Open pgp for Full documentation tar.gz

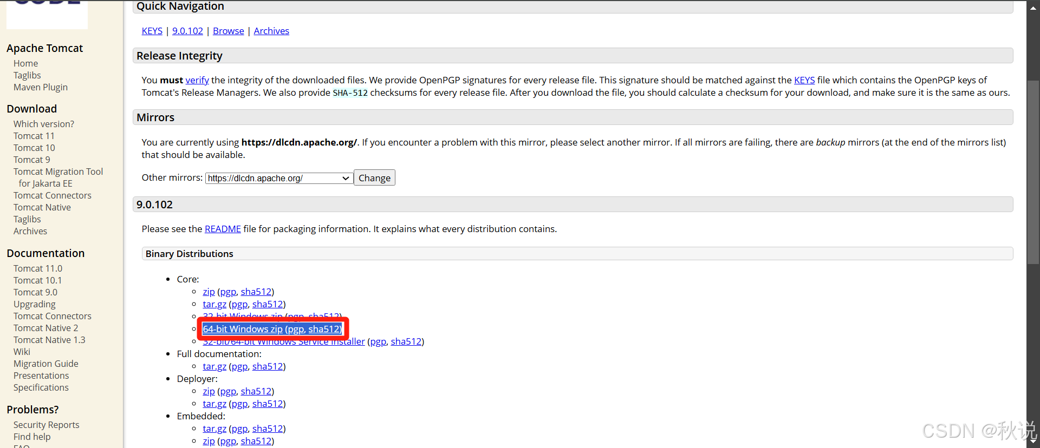pyautogui.click(x=239, y=366)
